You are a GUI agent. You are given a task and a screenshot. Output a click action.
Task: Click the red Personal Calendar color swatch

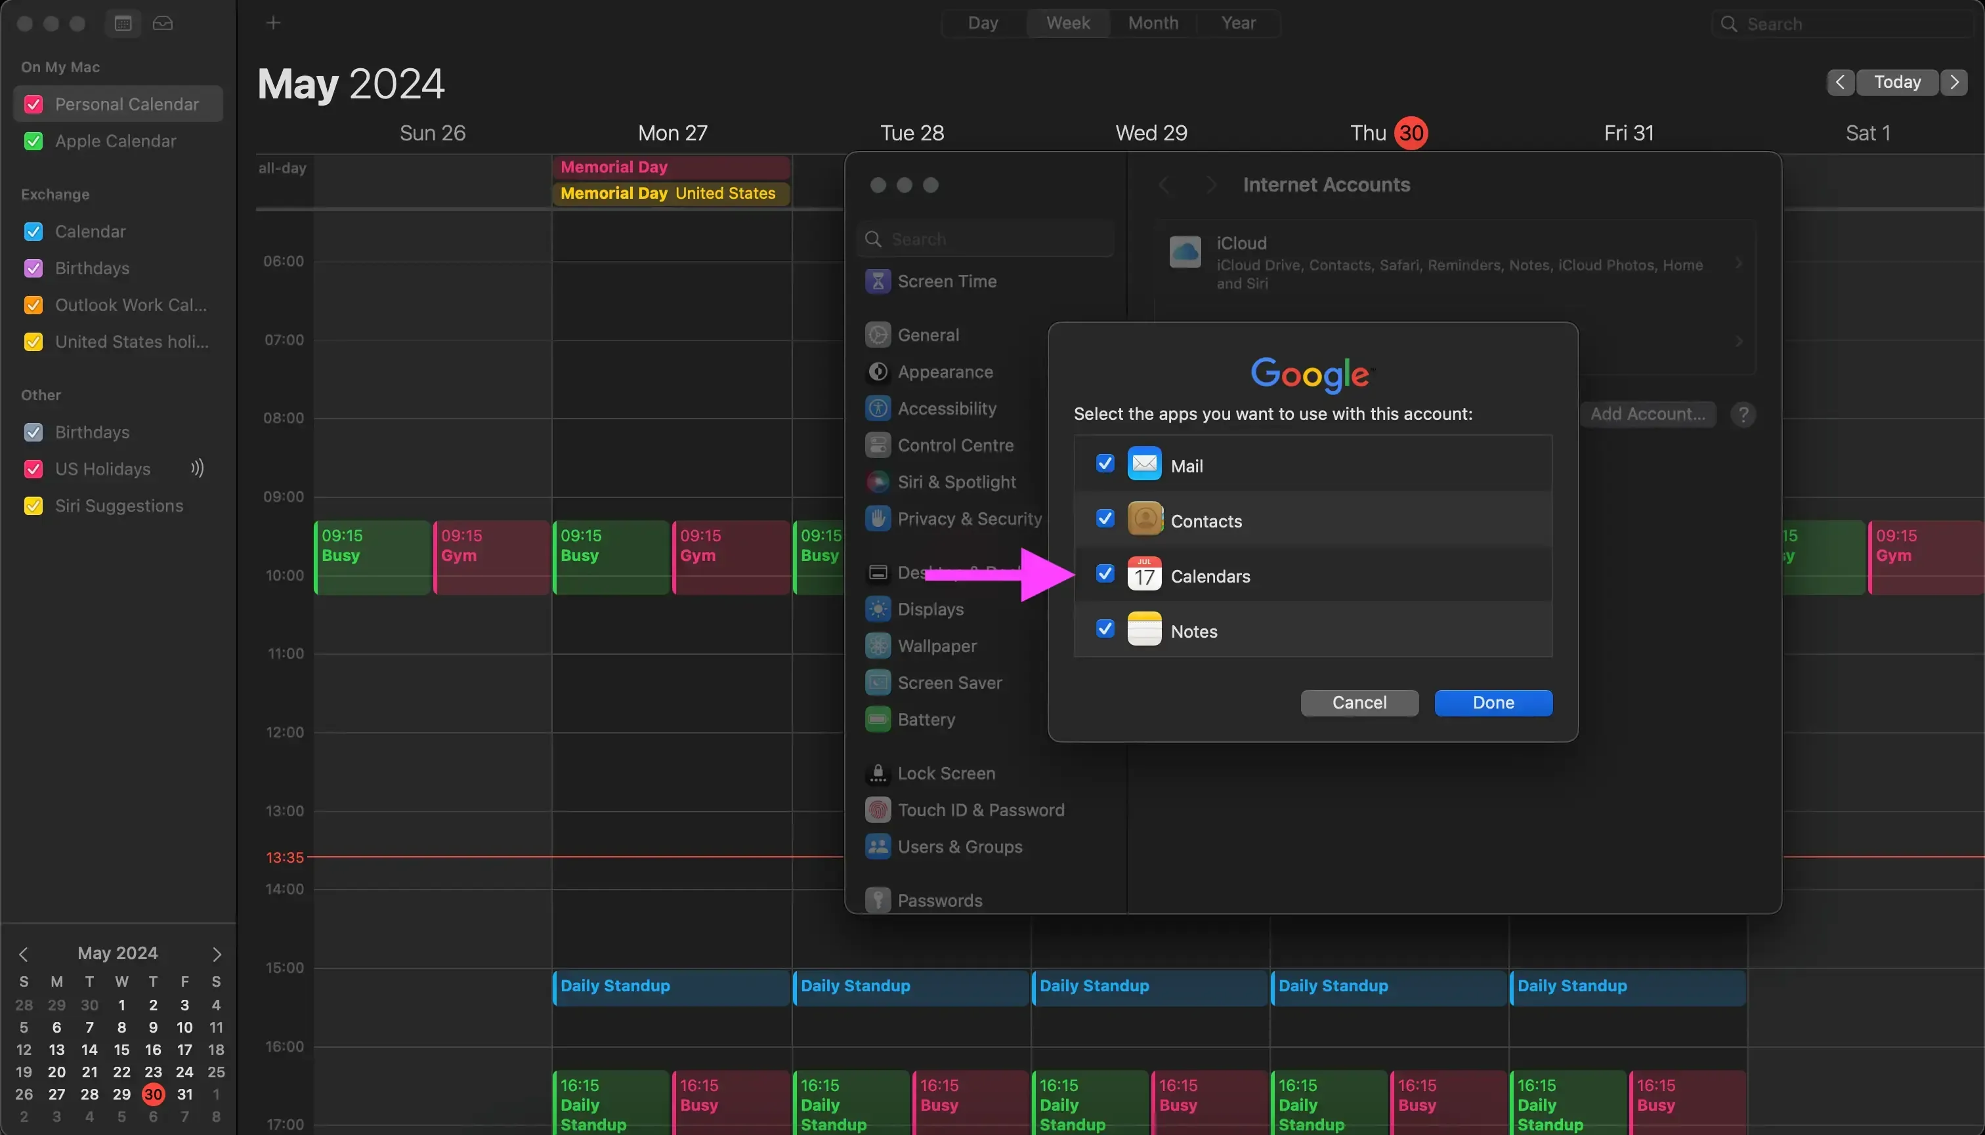click(x=33, y=104)
